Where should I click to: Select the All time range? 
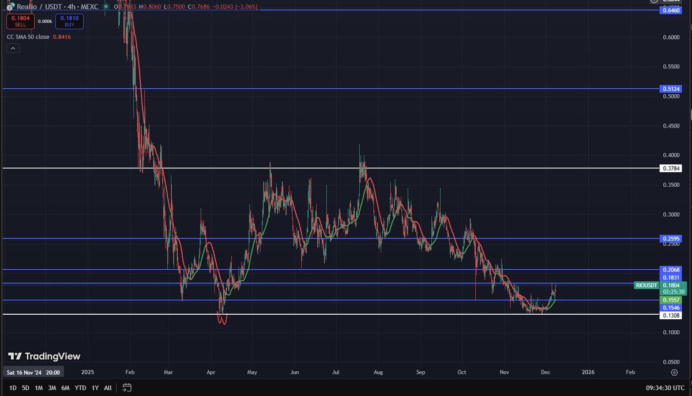(108, 388)
